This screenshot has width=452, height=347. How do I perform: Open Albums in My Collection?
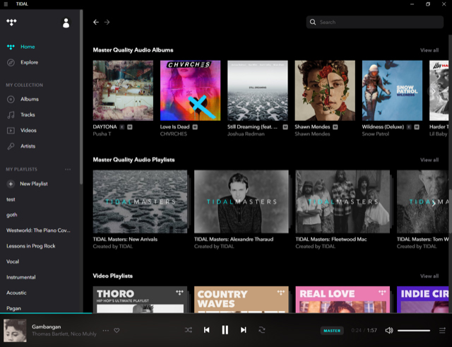point(29,99)
